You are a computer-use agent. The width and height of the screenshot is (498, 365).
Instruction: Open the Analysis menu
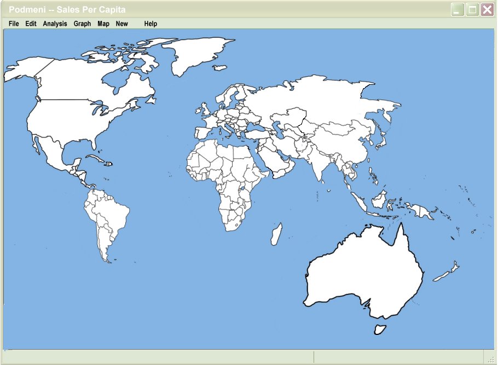55,24
